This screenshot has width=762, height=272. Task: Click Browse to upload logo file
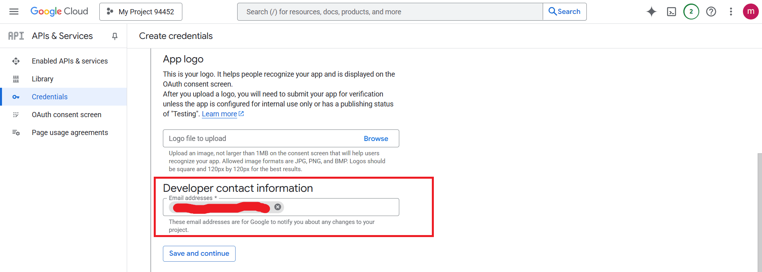coord(376,139)
